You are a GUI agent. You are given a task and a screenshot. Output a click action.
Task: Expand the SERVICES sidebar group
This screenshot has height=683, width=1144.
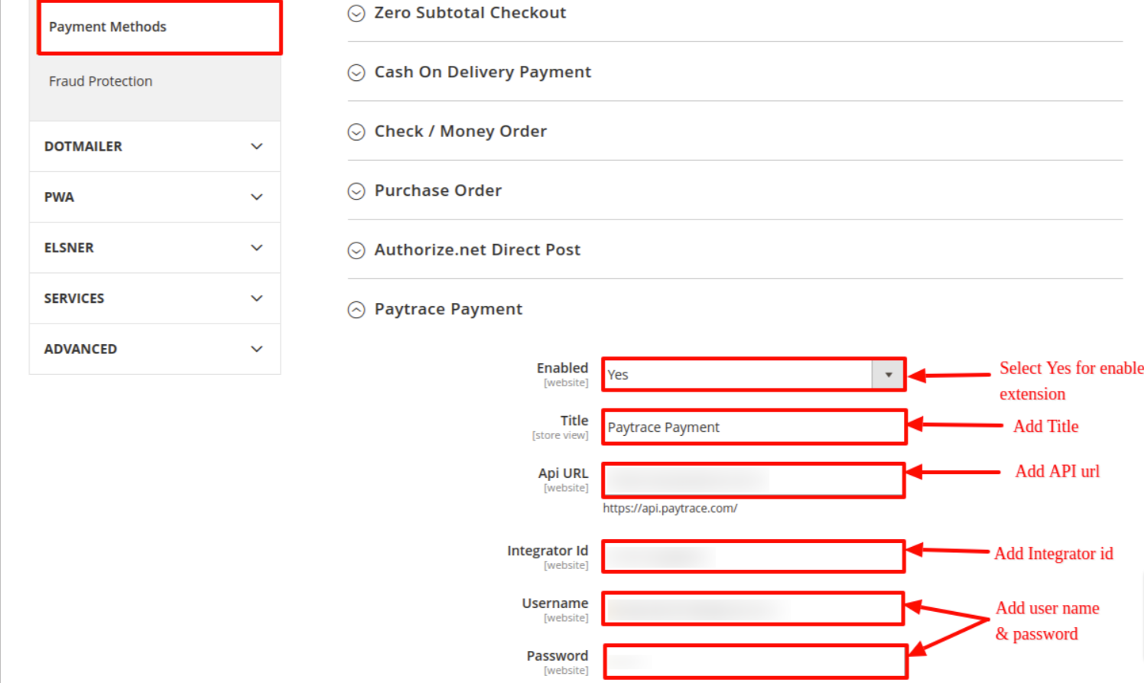pos(256,298)
